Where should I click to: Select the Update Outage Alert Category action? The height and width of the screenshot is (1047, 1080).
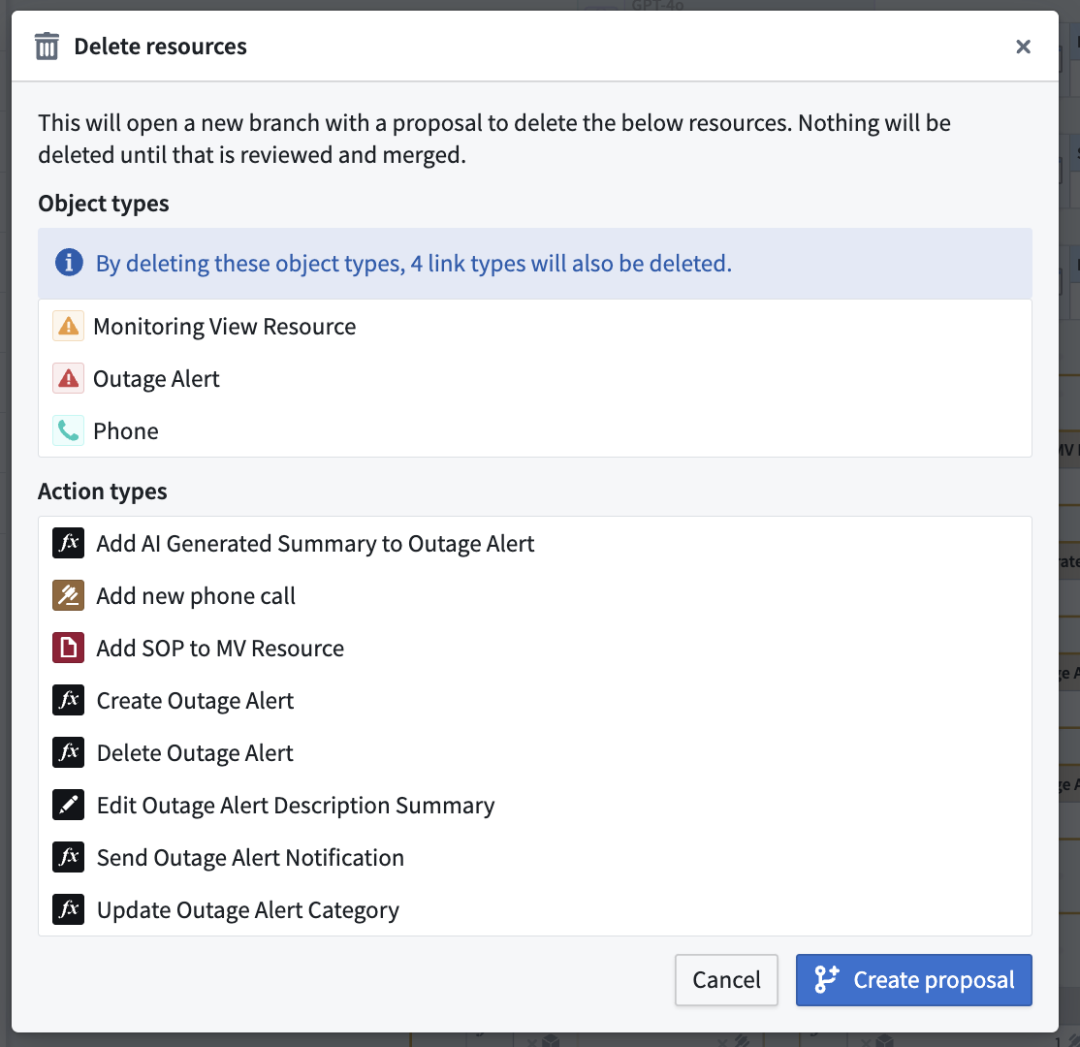[x=247, y=909]
